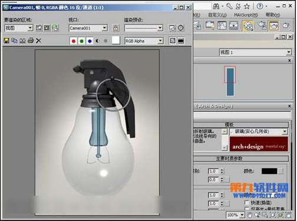The width and height of the screenshot is (297, 221).
Task: Click the highlighted material editor icon
Action: tap(248, 25)
